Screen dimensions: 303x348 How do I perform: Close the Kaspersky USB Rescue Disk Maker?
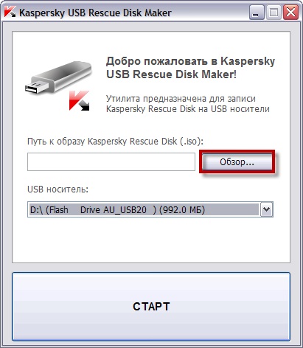pyautogui.click(x=290, y=13)
